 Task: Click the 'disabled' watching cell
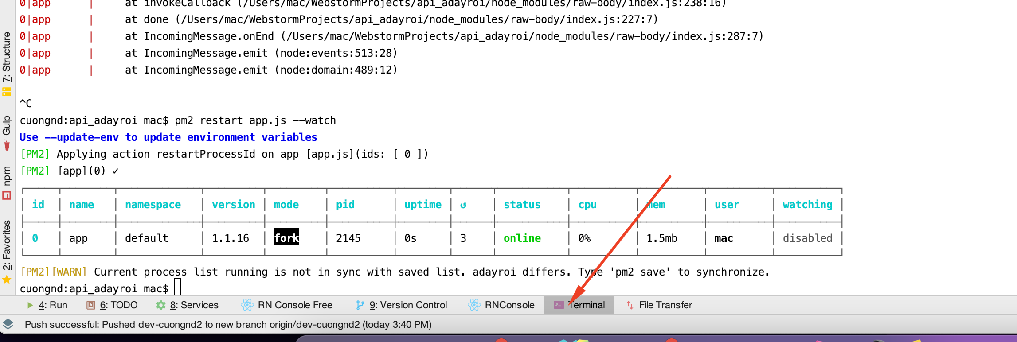807,238
